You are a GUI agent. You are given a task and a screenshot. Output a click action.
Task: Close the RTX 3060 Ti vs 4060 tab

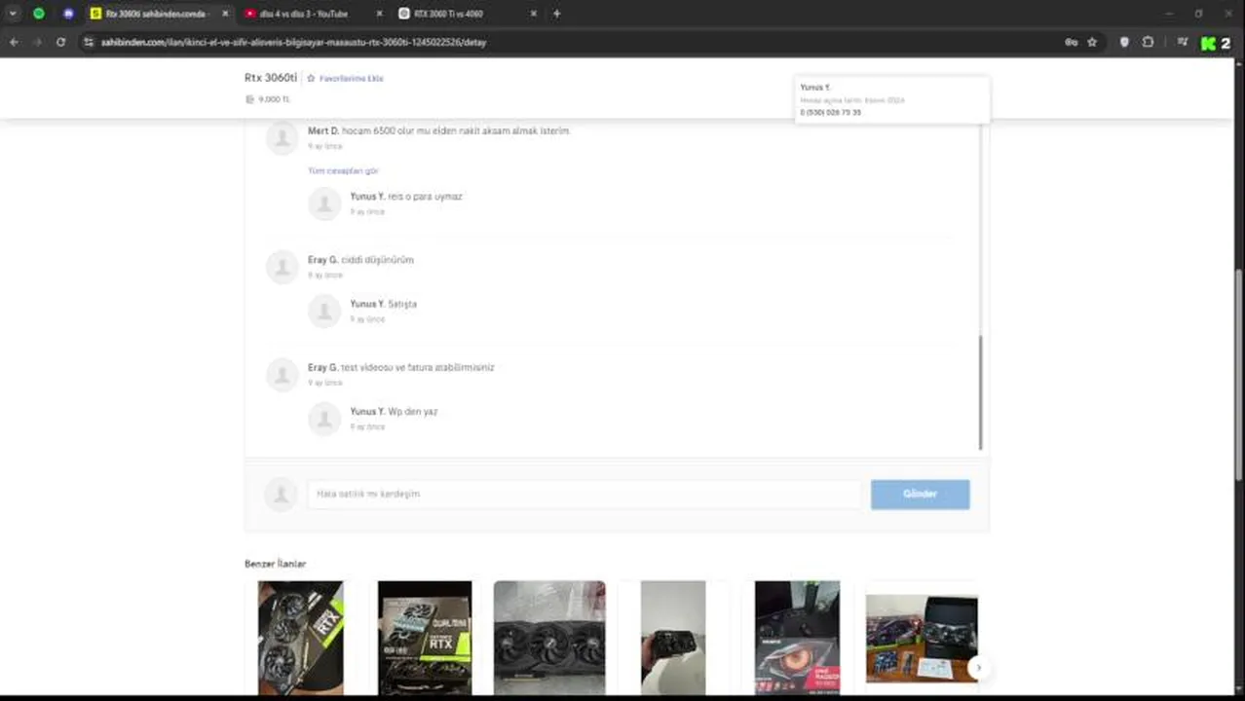pyautogui.click(x=534, y=14)
